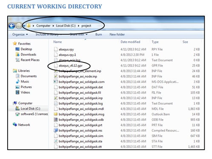Select Local Disk (C:) in the navigation pane

(x=30, y=109)
